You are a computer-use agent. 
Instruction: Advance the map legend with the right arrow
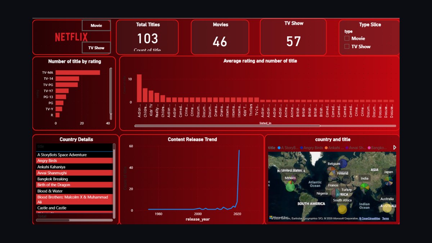pos(395,148)
